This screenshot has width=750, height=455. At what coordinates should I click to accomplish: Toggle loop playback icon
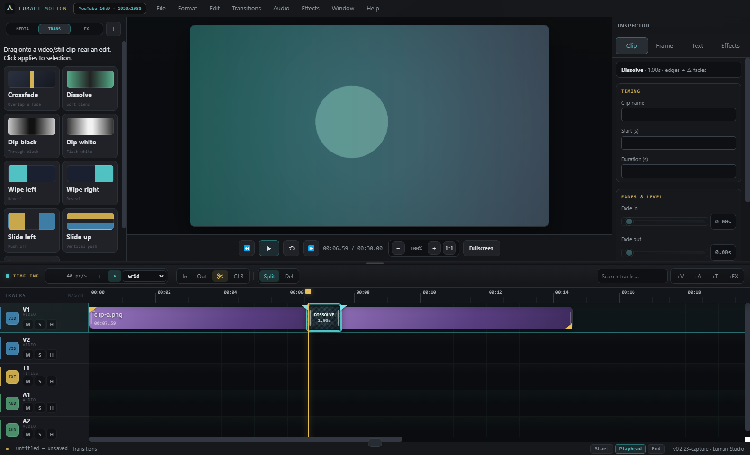point(291,248)
